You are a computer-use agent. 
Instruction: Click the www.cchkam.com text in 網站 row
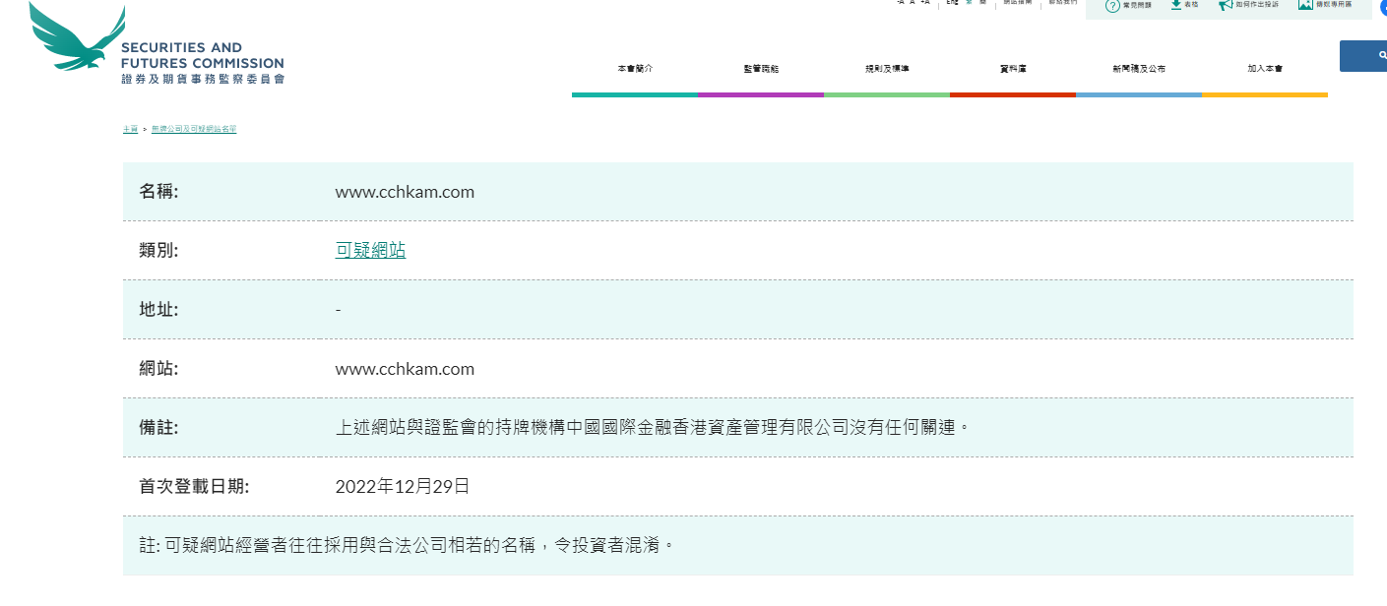coord(405,370)
